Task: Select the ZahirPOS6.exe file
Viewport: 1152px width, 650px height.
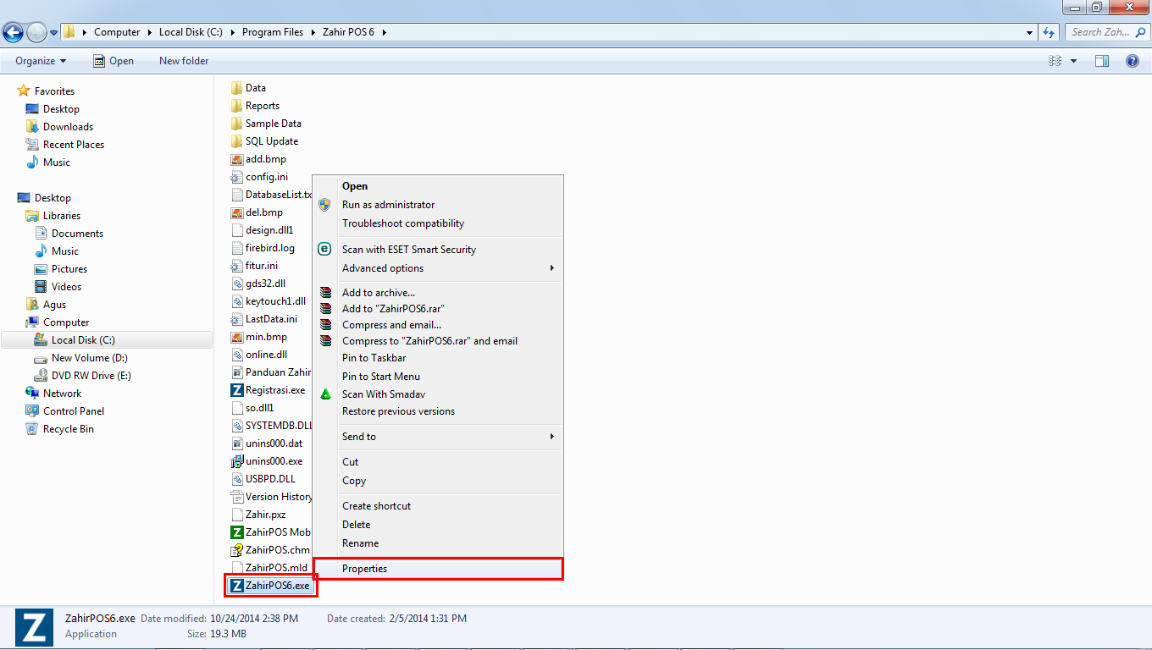Action: [270, 586]
